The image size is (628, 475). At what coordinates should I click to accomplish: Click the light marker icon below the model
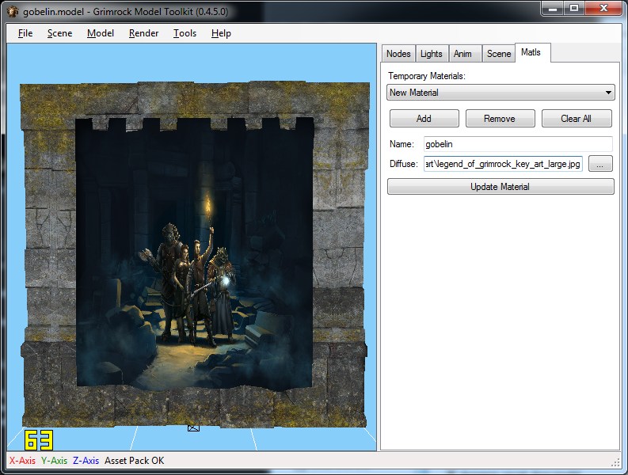tap(193, 428)
